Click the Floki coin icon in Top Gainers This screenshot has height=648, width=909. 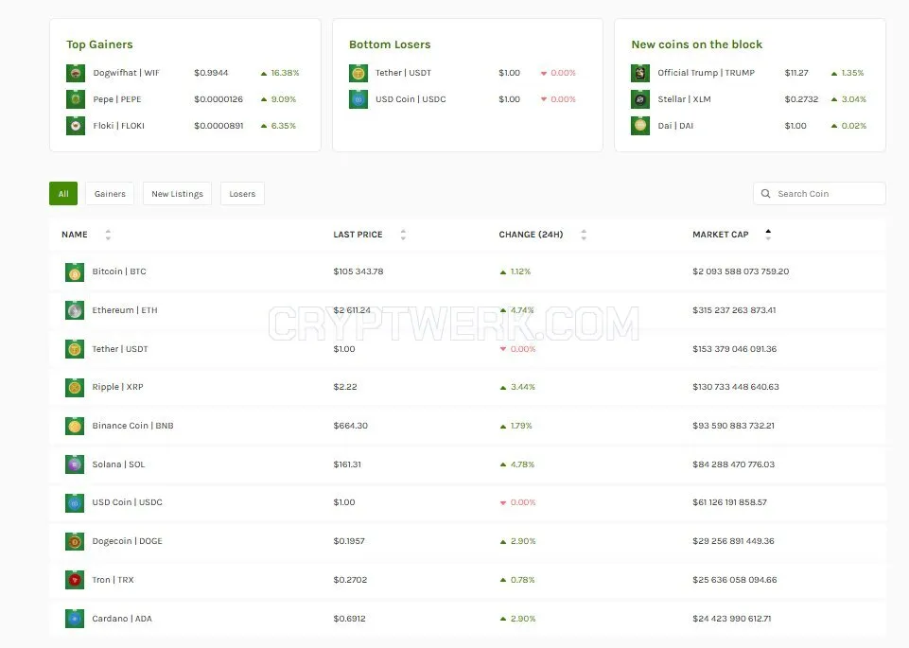pyautogui.click(x=76, y=125)
